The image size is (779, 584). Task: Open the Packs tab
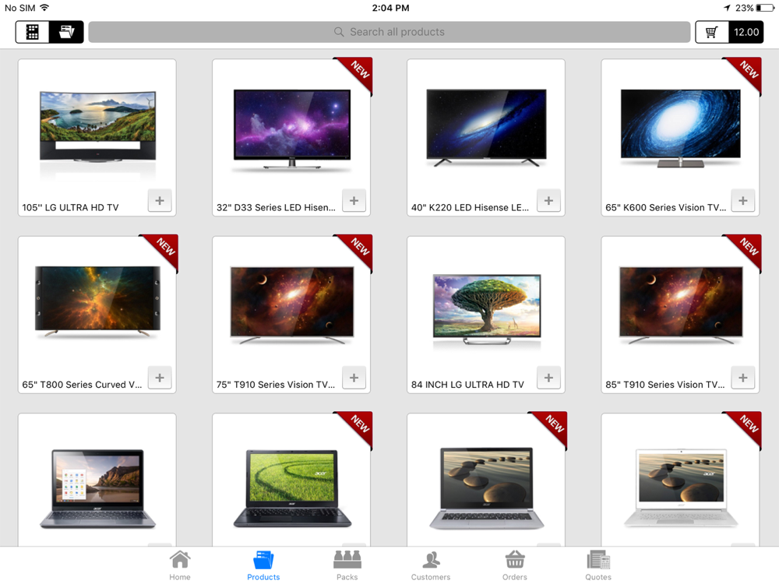tap(347, 565)
